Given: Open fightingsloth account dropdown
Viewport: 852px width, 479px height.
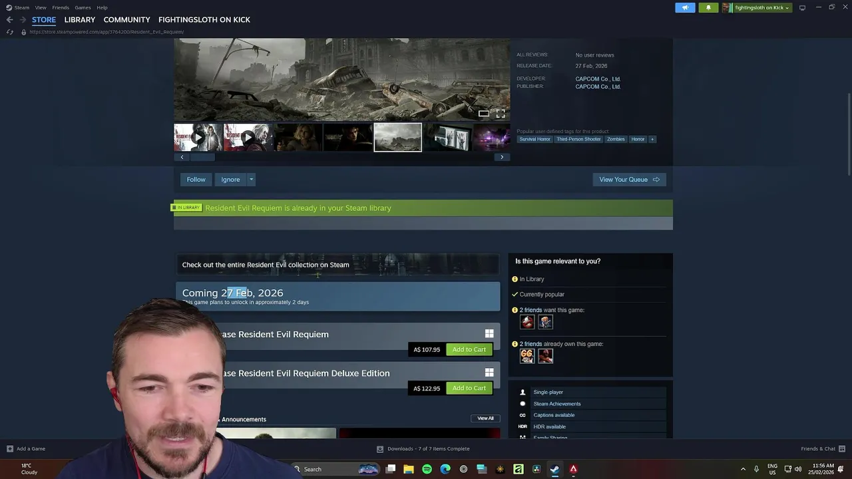Looking at the screenshot, I should [x=757, y=7].
